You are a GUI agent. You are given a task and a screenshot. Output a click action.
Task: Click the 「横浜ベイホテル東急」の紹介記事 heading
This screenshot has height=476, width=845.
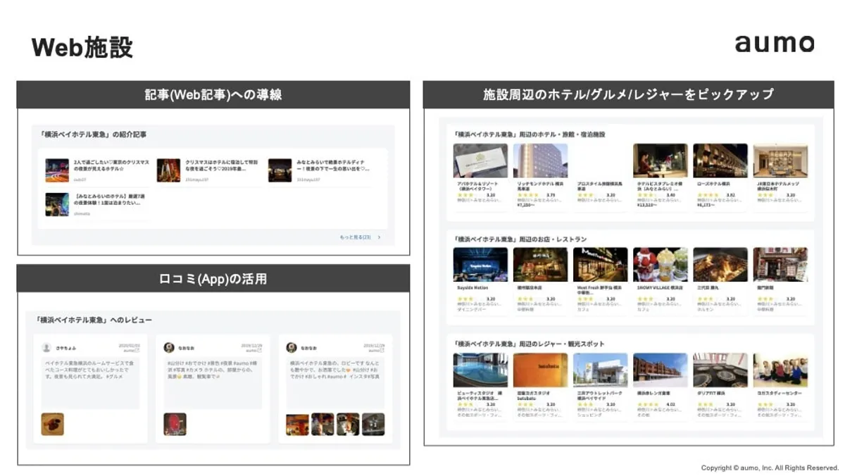93,134
